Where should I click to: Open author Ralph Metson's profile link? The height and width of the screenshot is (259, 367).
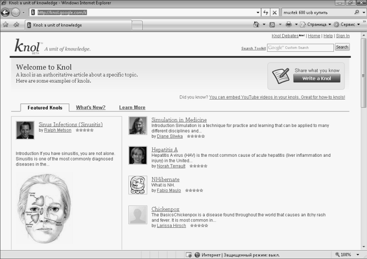58,130
